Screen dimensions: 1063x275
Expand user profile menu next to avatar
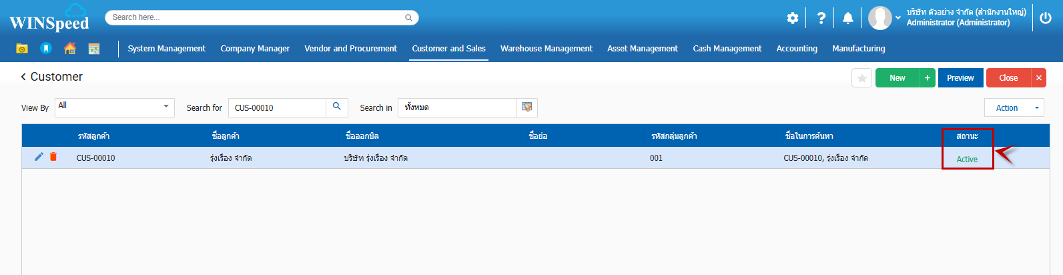898,18
